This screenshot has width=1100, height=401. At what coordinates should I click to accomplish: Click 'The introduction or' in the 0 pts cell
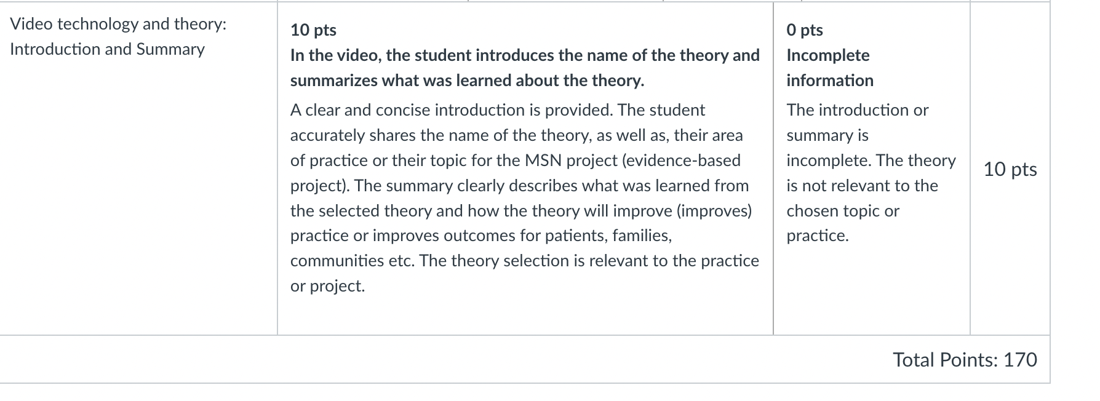point(858,110)
